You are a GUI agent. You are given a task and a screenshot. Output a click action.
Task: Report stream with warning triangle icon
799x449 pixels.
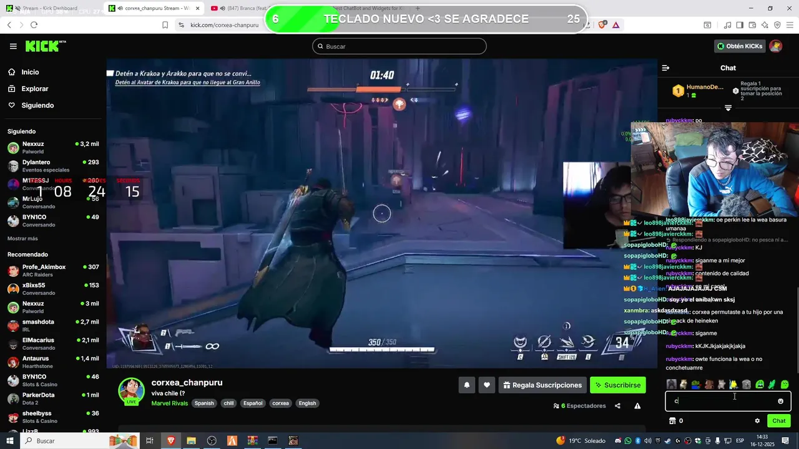click(x=637, y=406)
